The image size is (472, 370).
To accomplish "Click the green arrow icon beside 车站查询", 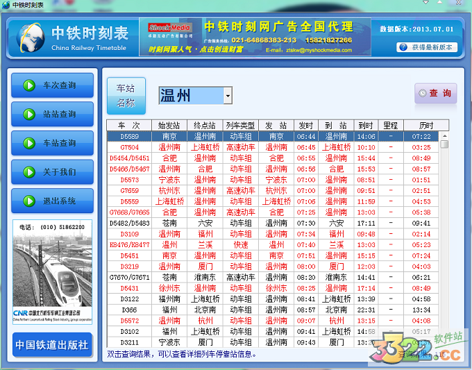I will pos(29,143).
